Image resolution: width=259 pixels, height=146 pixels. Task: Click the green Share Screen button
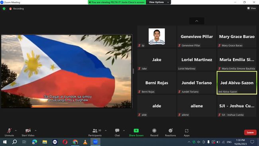click(136, 132)
